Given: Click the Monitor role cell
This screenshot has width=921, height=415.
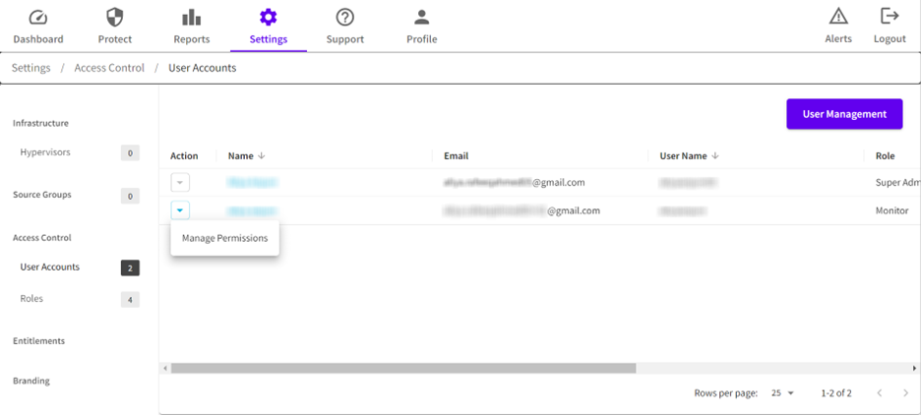Looking at the screenshot, I should (x=891, y=210).
